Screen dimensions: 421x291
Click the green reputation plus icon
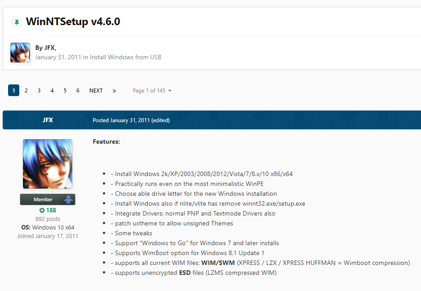[42, 211]
